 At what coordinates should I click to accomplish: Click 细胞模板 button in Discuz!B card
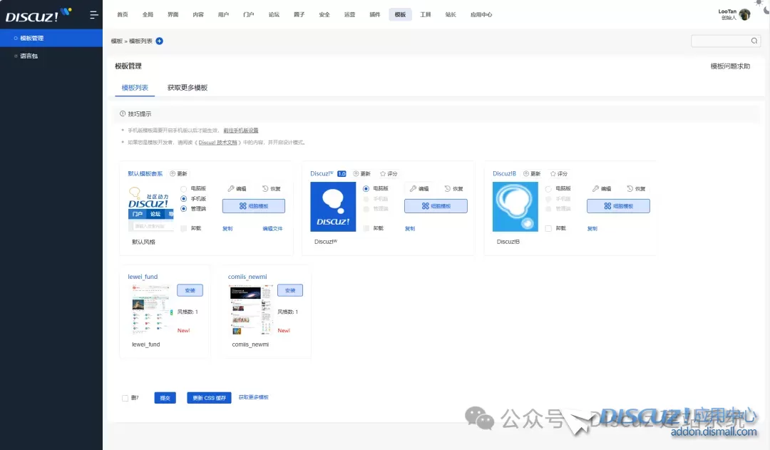click(x=618, y=205)
